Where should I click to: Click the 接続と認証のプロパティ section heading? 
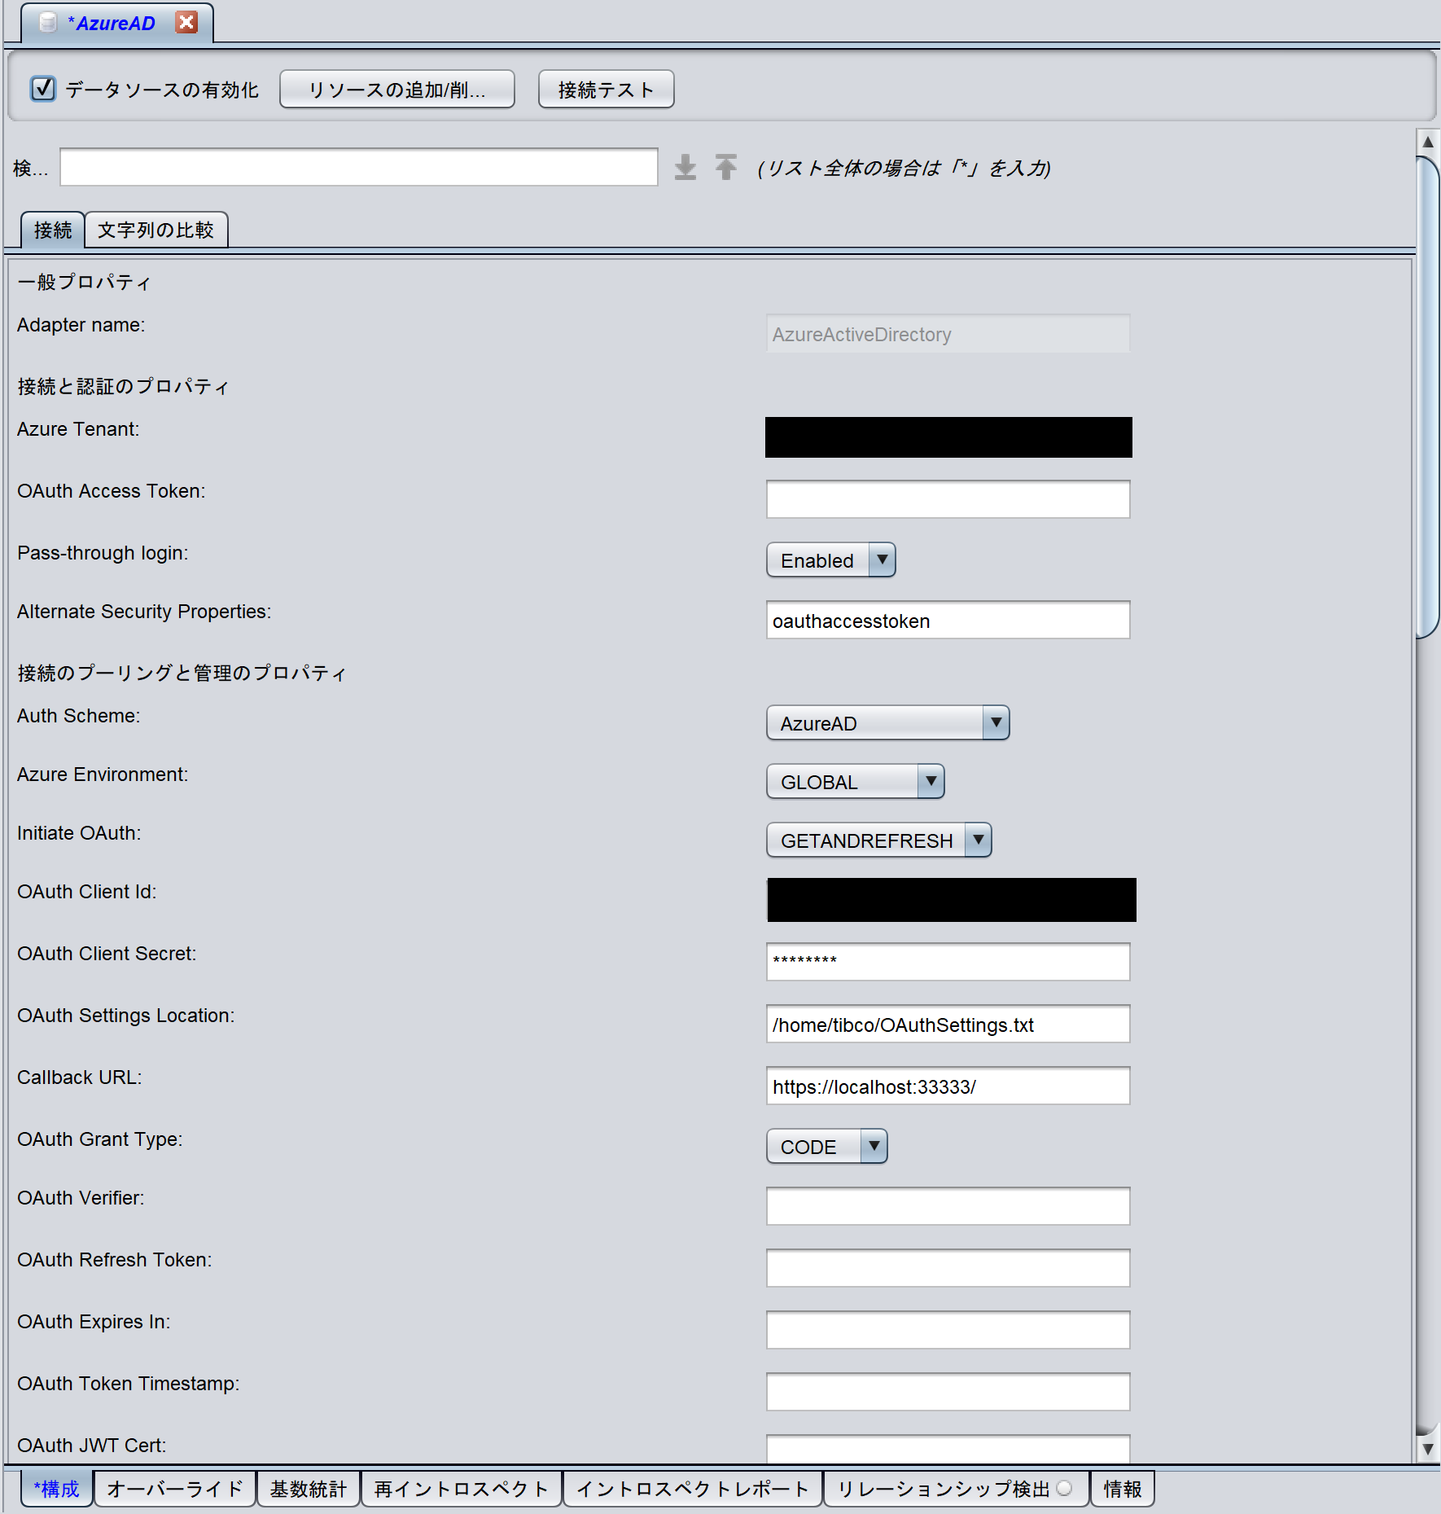click(124, 386)
